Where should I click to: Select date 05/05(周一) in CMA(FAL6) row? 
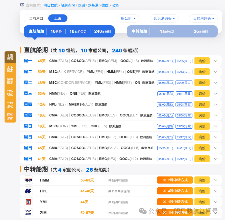click(184, 61)
